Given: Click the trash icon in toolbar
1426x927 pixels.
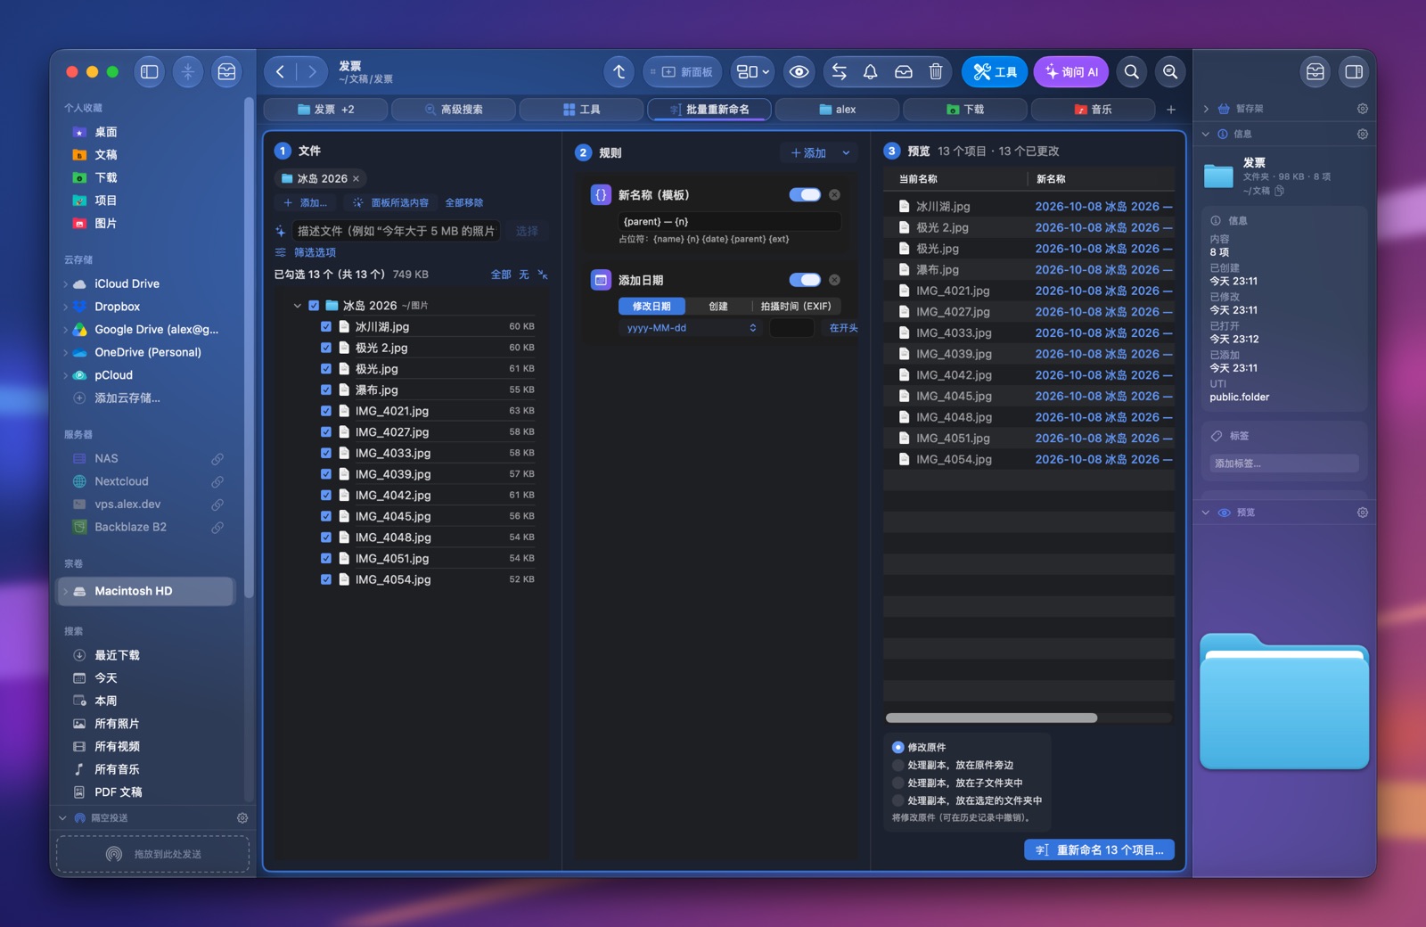Looking at the screenshot, I should (936, 72).
